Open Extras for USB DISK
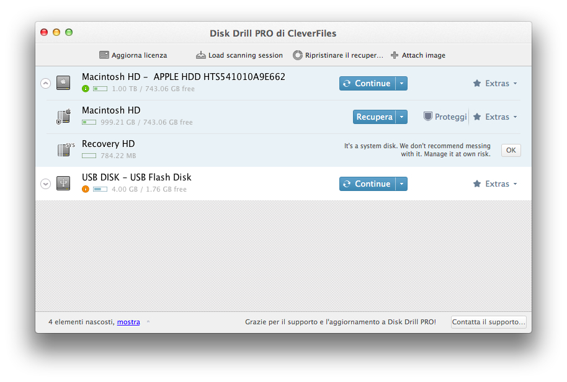567x382 pixels. point(494,184)
